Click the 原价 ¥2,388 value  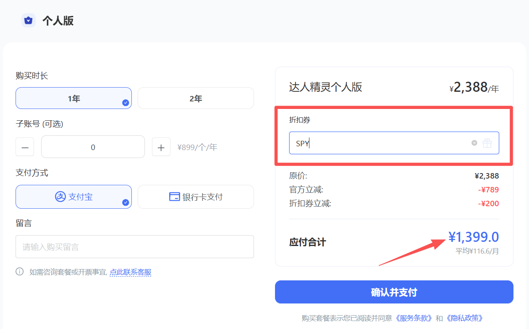(487, 176)
